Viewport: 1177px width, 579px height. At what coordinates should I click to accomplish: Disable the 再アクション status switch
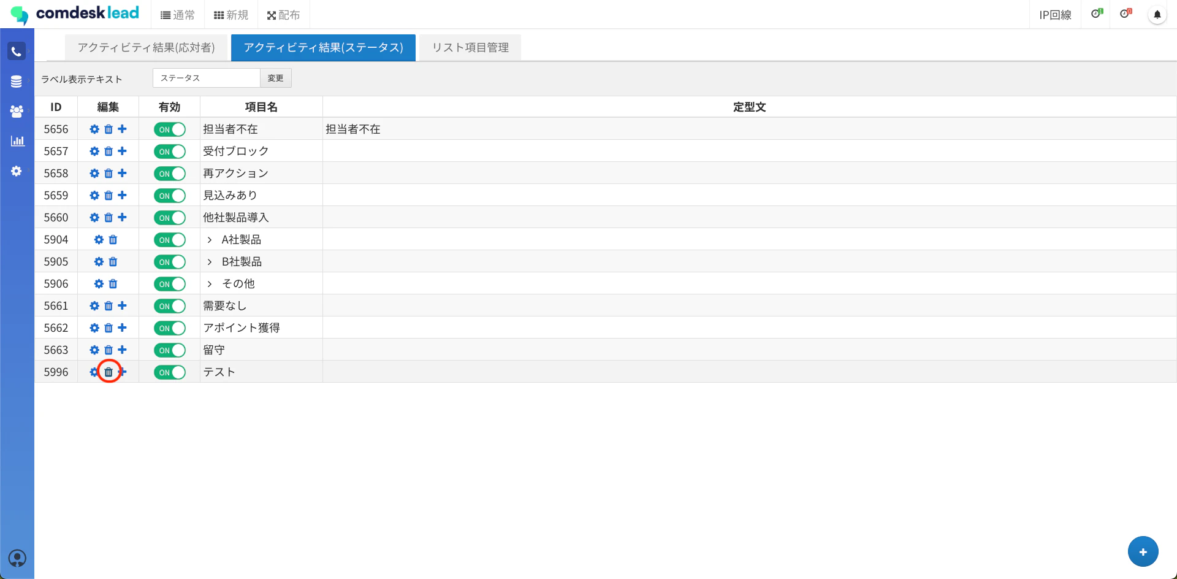170,174
